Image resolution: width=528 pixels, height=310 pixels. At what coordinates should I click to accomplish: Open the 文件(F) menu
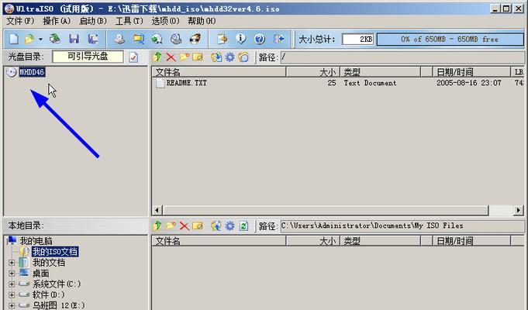click(x=20, y=21)
